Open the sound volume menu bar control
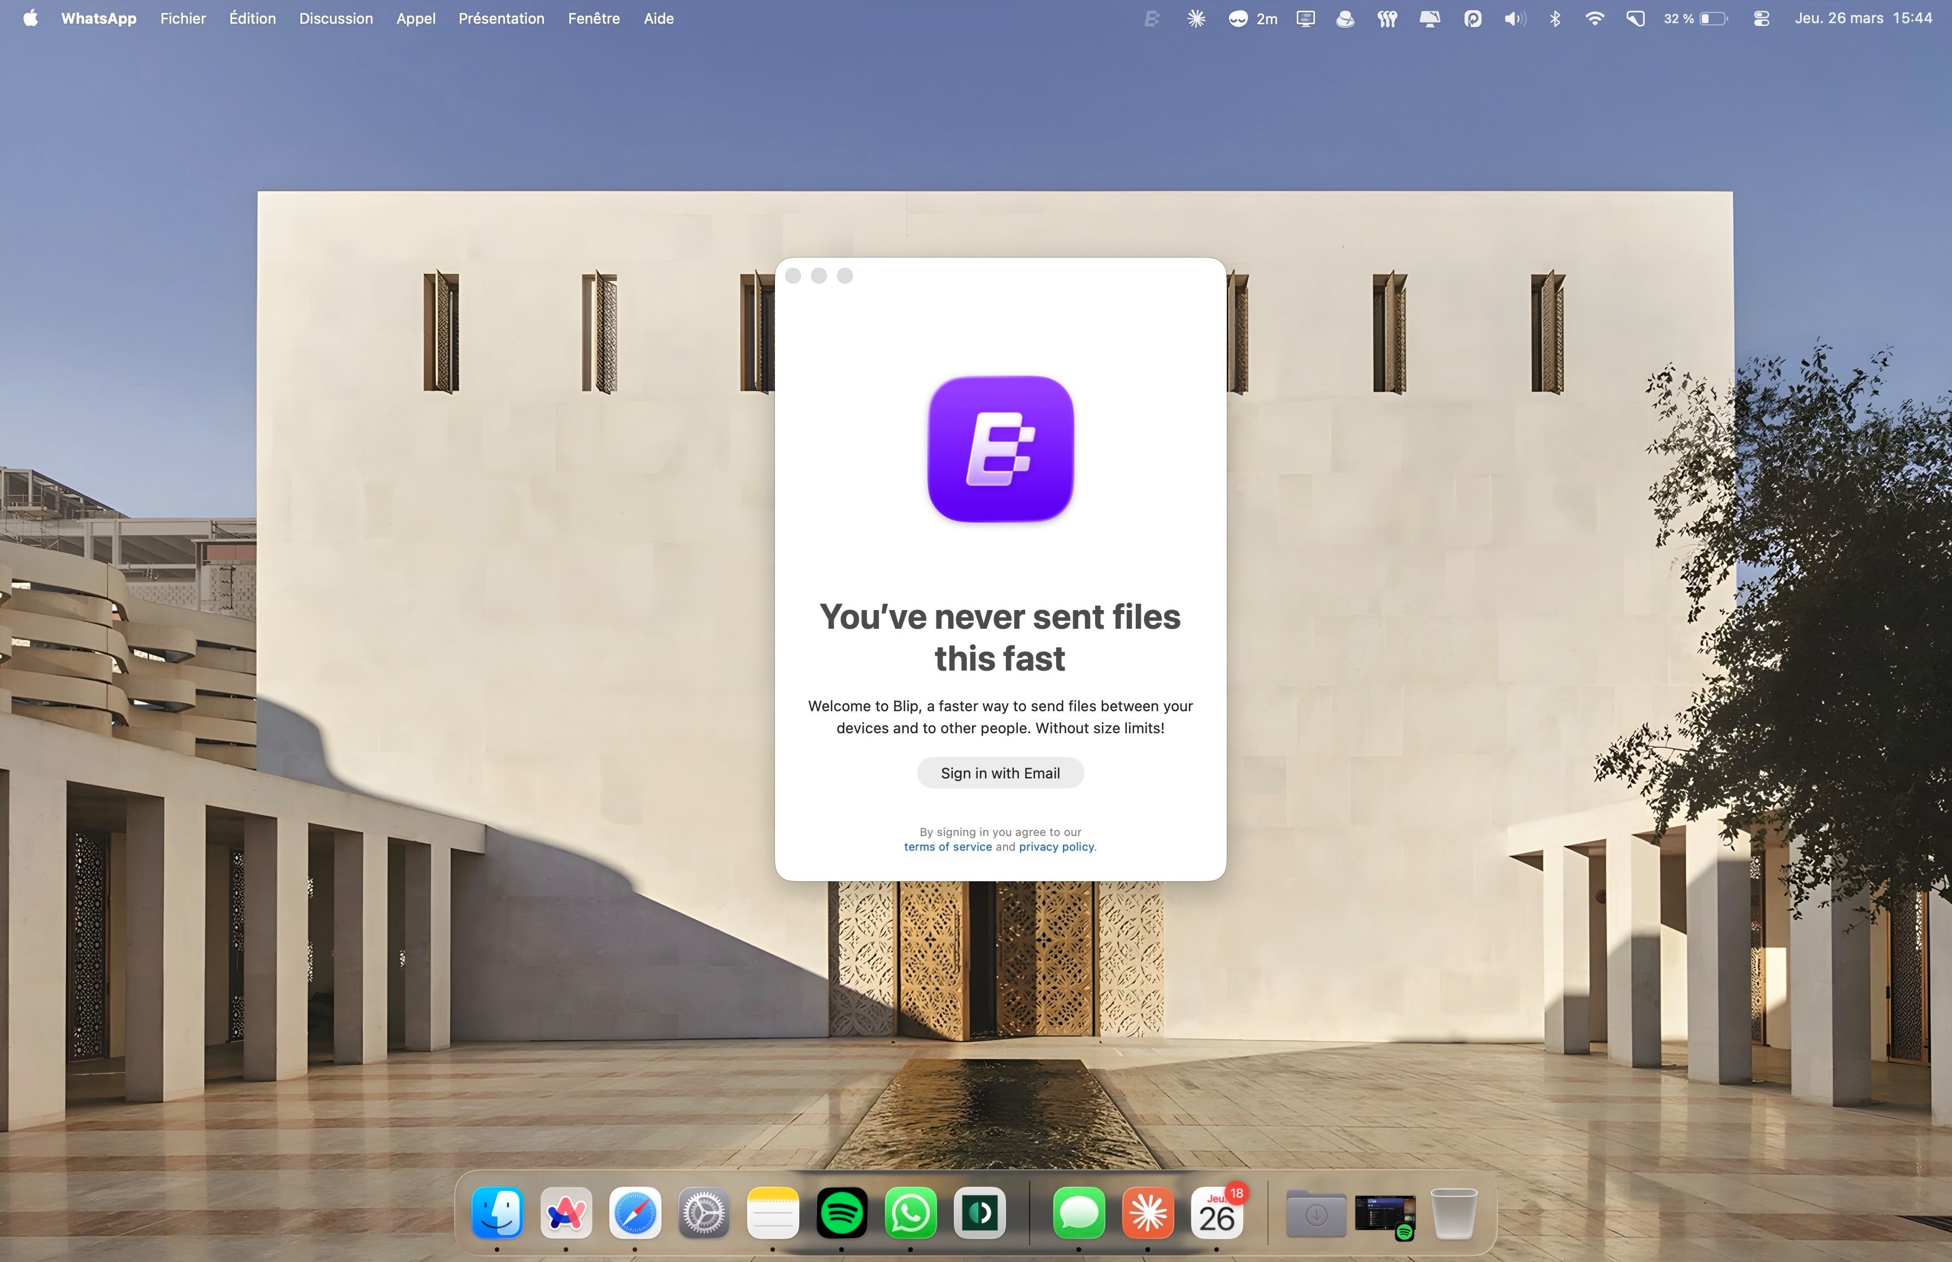 point(1514,18)
